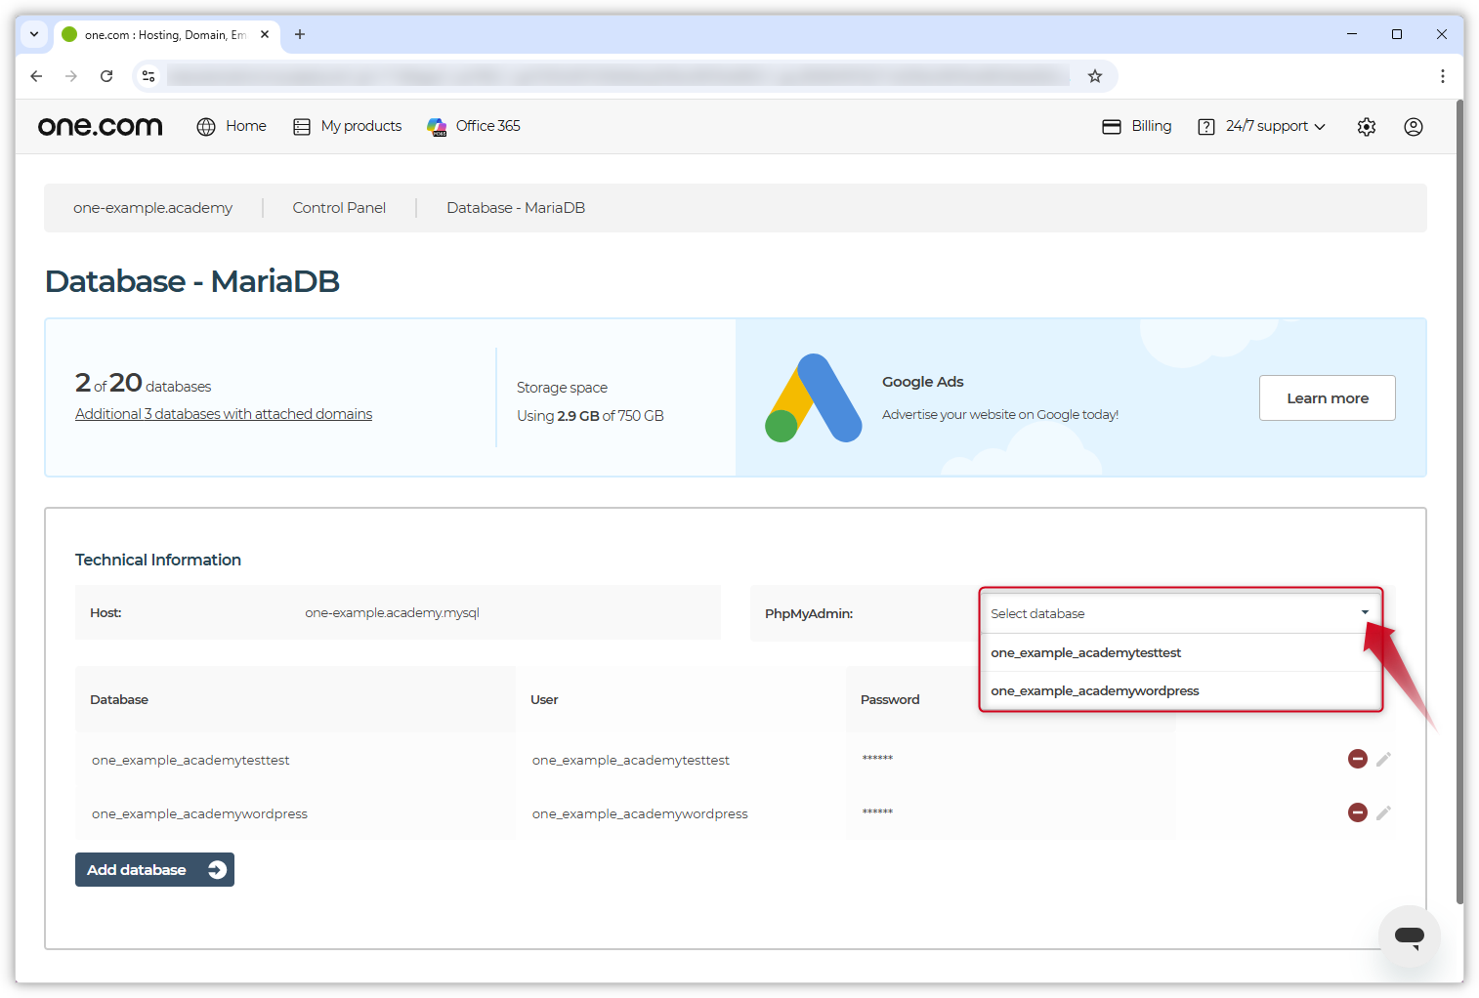
Task: Delete the one_example_academytesttest database
Action: coord(1357,759)
